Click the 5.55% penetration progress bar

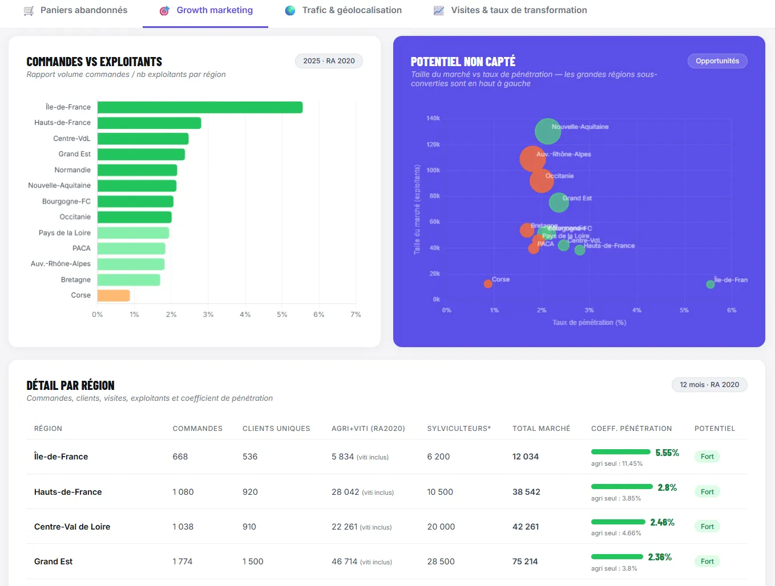[621, 452]
